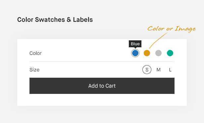Click the ampersand in the heading
The height and width of the screenshot is (123, 204).
pos(69,20)
